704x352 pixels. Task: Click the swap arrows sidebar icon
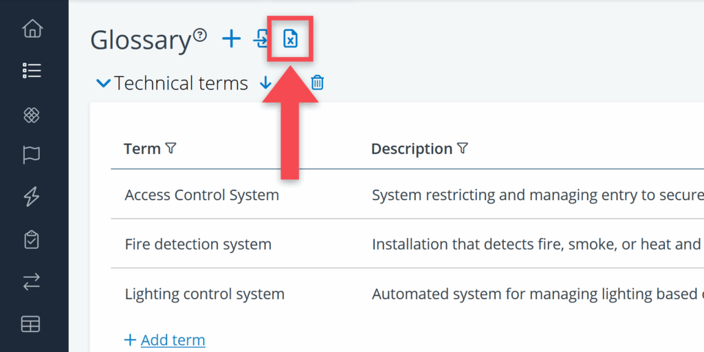32,282
